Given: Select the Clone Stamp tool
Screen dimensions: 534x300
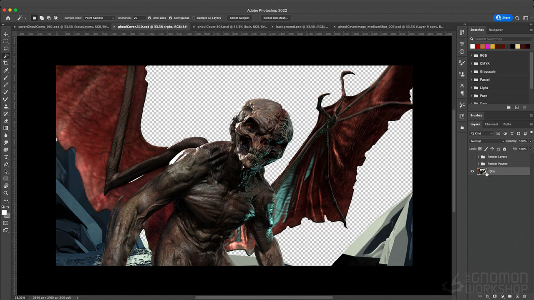Looking at the screenshot, I should tap(6, 106).
